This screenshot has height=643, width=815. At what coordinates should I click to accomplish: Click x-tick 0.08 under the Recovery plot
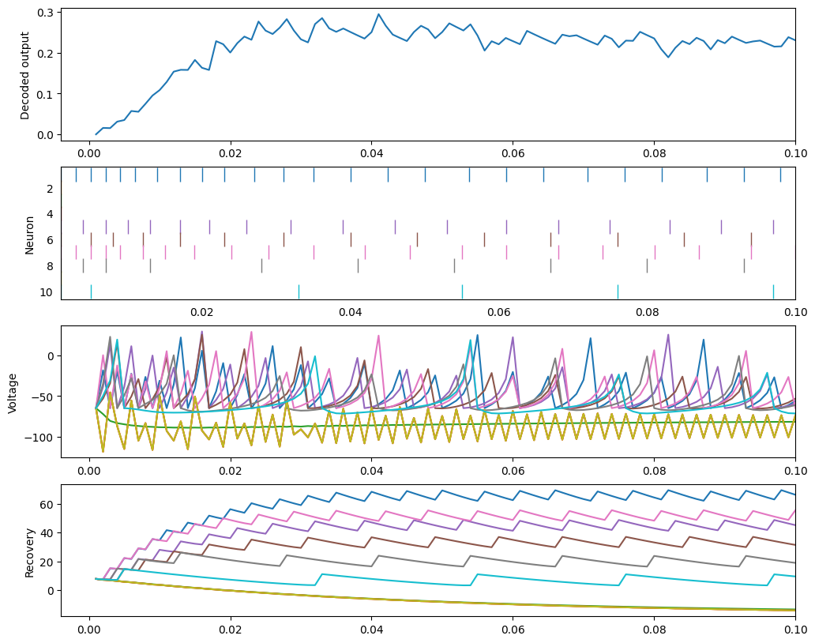[654, 630]
